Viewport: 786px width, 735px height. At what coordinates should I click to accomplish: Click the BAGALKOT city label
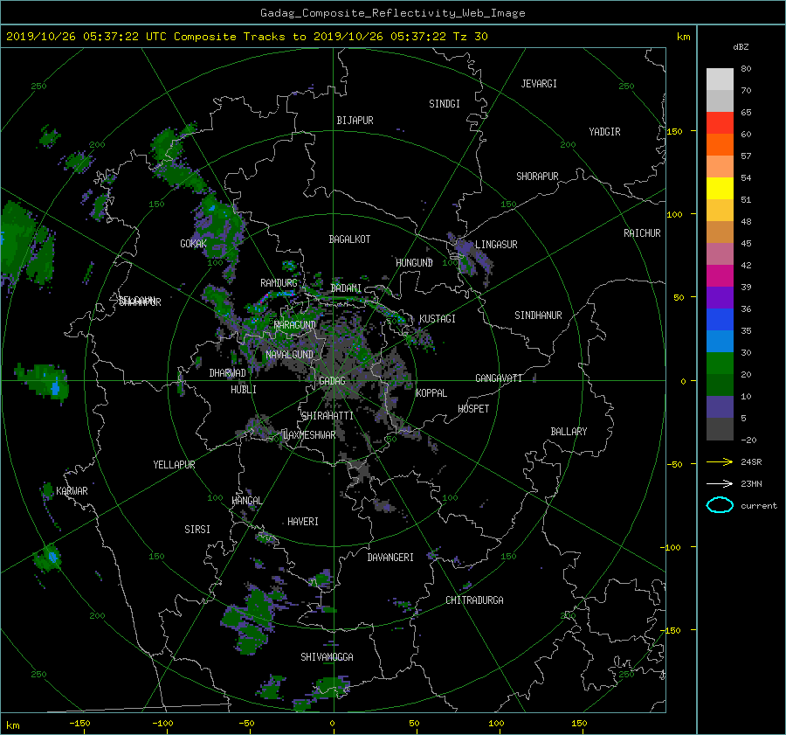(x=349, y=239)
